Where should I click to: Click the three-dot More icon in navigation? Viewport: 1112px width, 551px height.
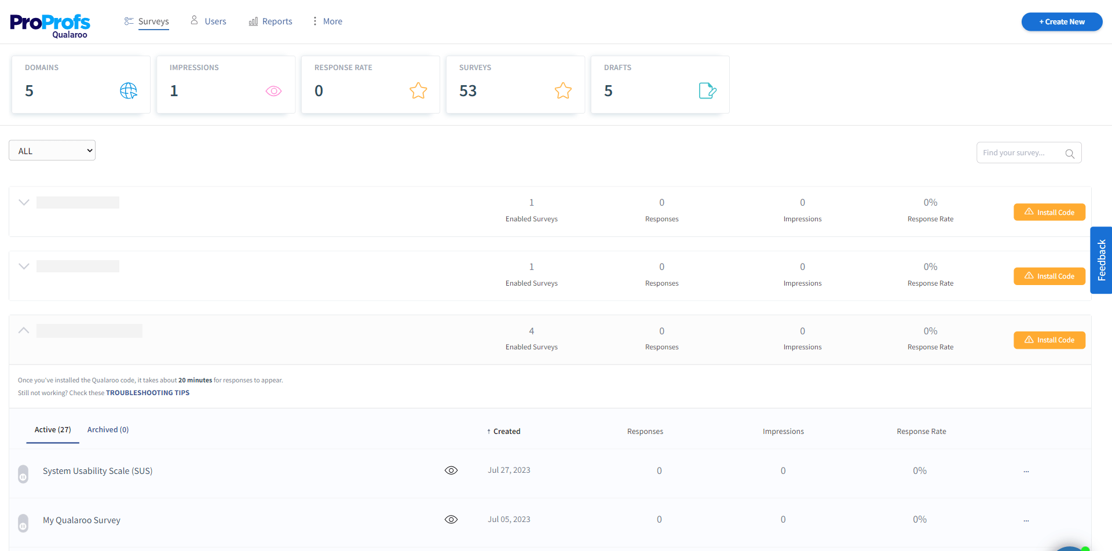(x=315, y=21)
